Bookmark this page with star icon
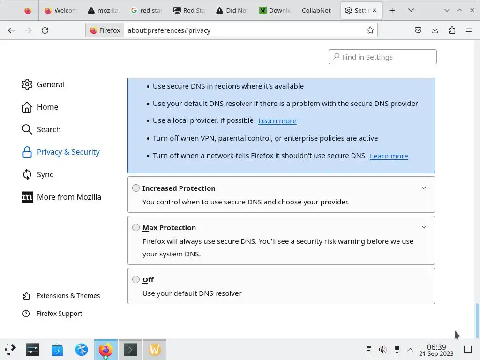Screen dimensions: 480x360 [x=370, y=30]
